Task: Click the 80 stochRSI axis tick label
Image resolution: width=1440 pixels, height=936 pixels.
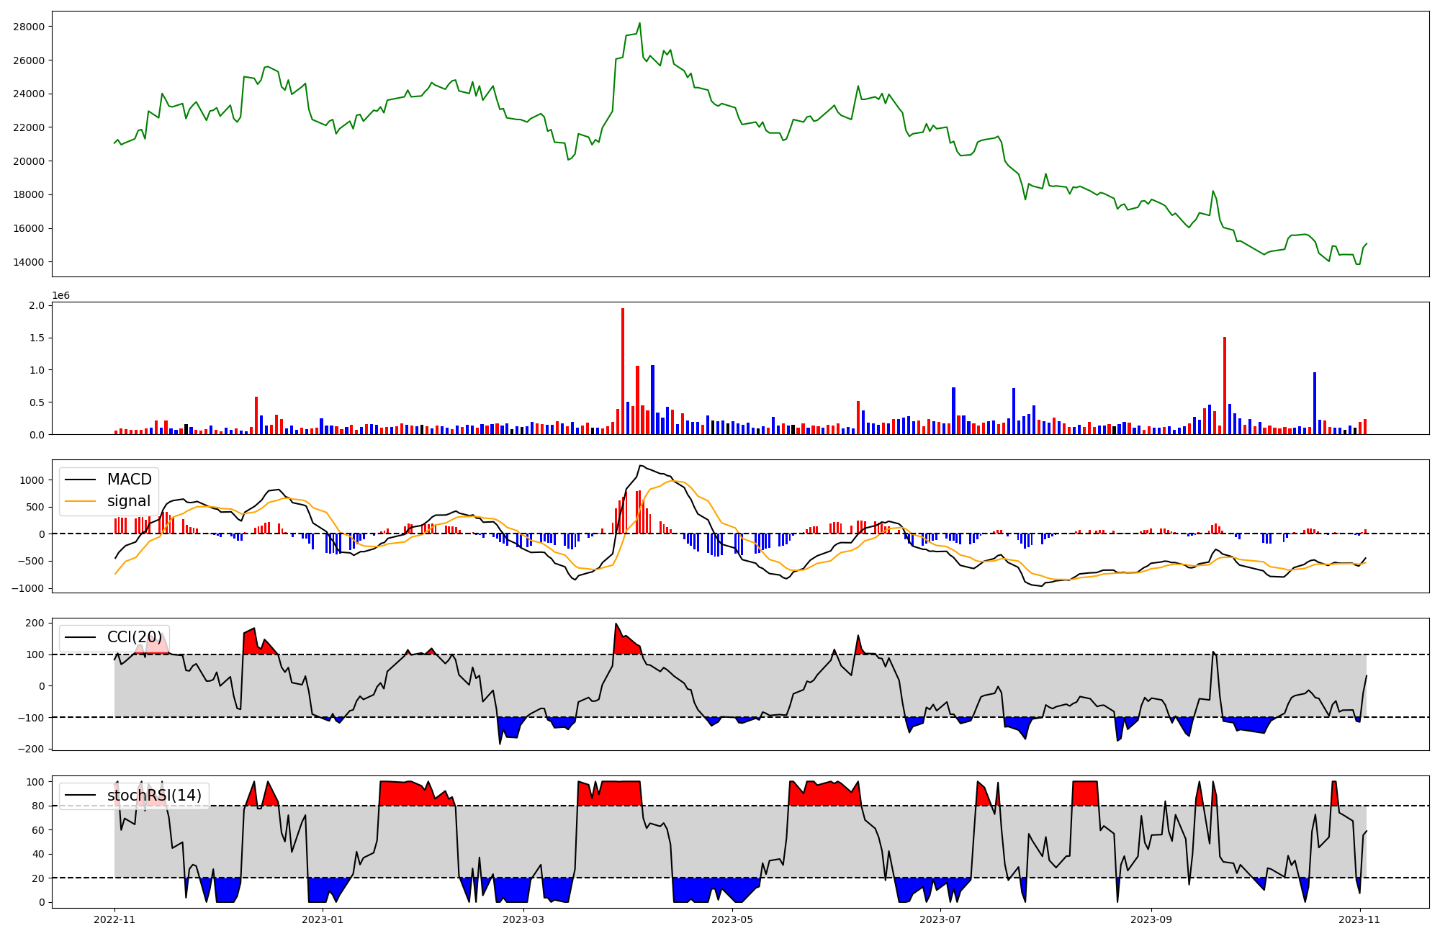Action: [x=38, y=806]
